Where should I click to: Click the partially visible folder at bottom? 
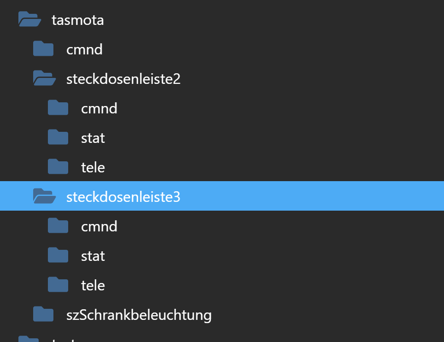(x=28, y=339)
